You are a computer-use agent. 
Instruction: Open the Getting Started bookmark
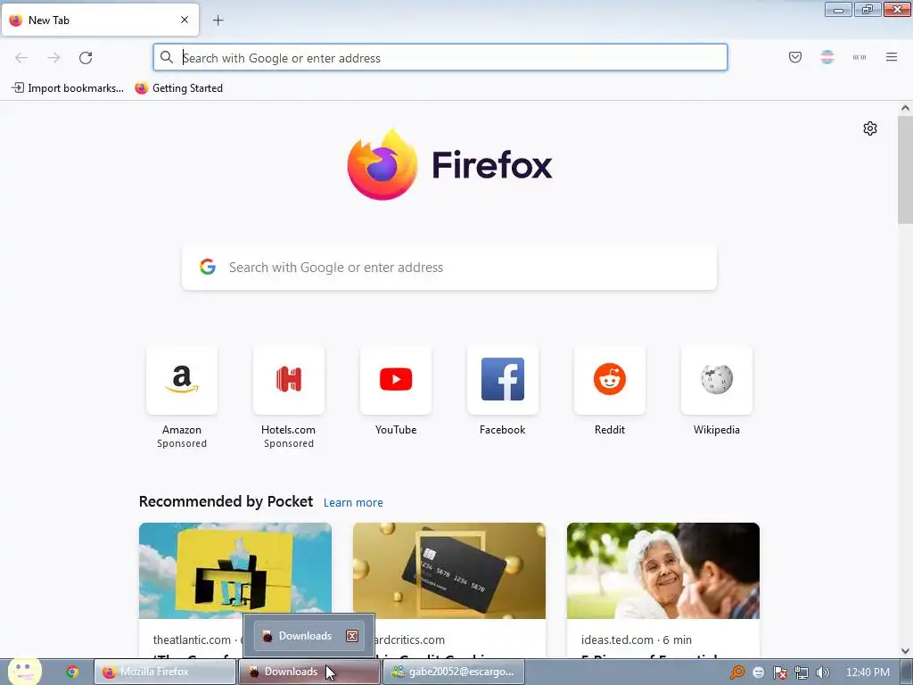178,88
